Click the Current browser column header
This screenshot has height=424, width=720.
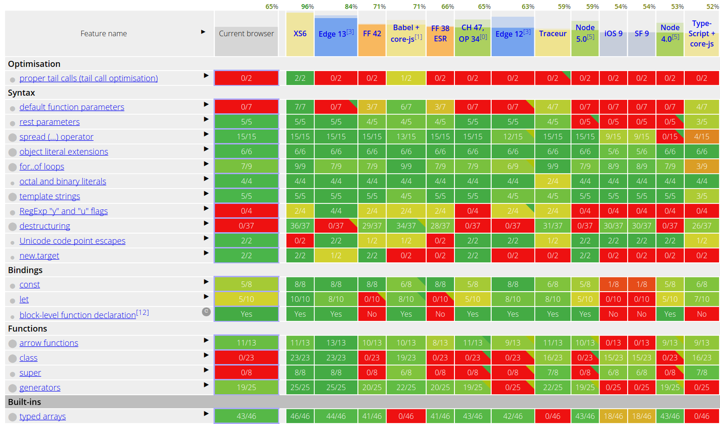[246, 34]
